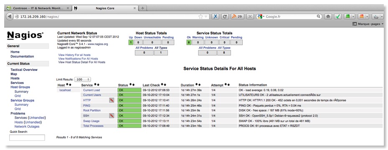Open Map in the sidebar
The height and width of the screenshot is (150, 388).
click(14, 74)
